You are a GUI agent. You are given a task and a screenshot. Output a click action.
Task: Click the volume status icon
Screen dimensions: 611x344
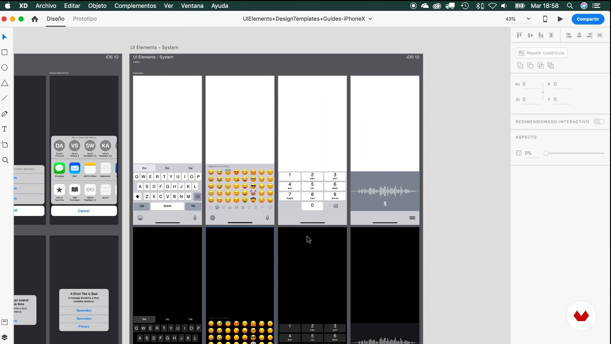(504, 6)
